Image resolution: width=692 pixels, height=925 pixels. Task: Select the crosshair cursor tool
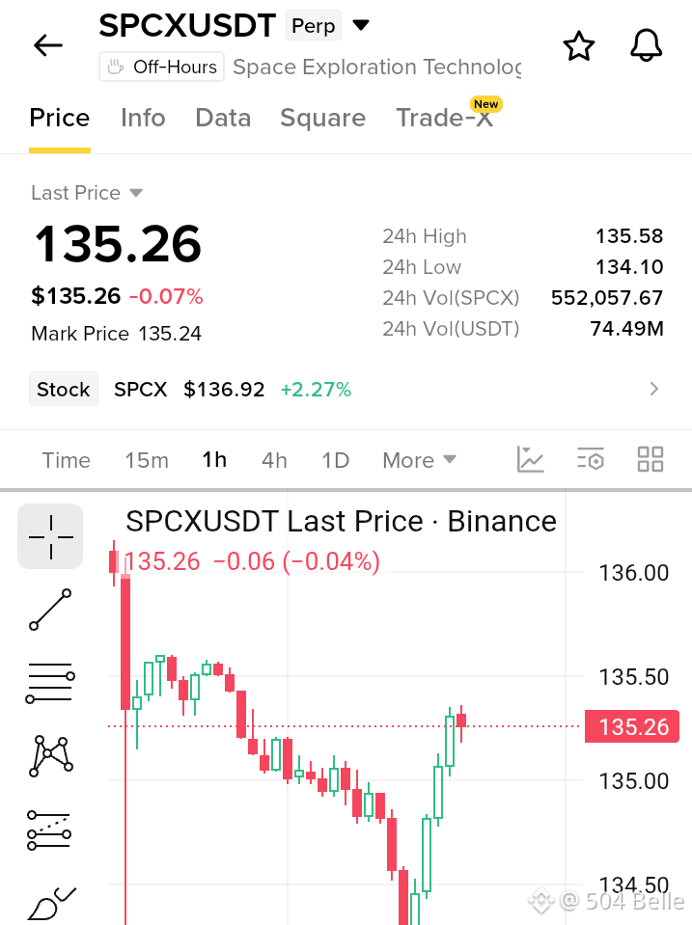click(x=50, y=536)
